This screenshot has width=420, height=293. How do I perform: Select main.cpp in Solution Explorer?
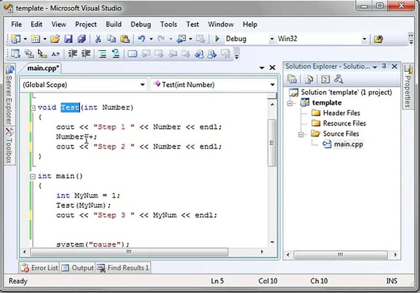[x=343, y=144]
